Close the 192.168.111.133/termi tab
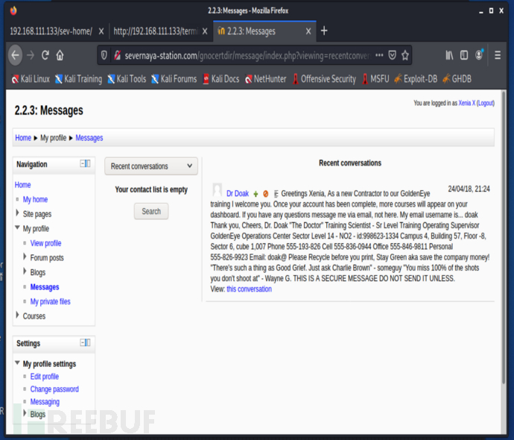 click(x=205, y=31)
